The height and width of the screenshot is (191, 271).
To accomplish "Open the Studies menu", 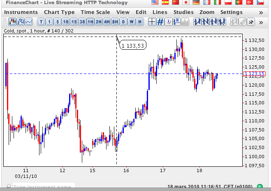I will 183,12.
